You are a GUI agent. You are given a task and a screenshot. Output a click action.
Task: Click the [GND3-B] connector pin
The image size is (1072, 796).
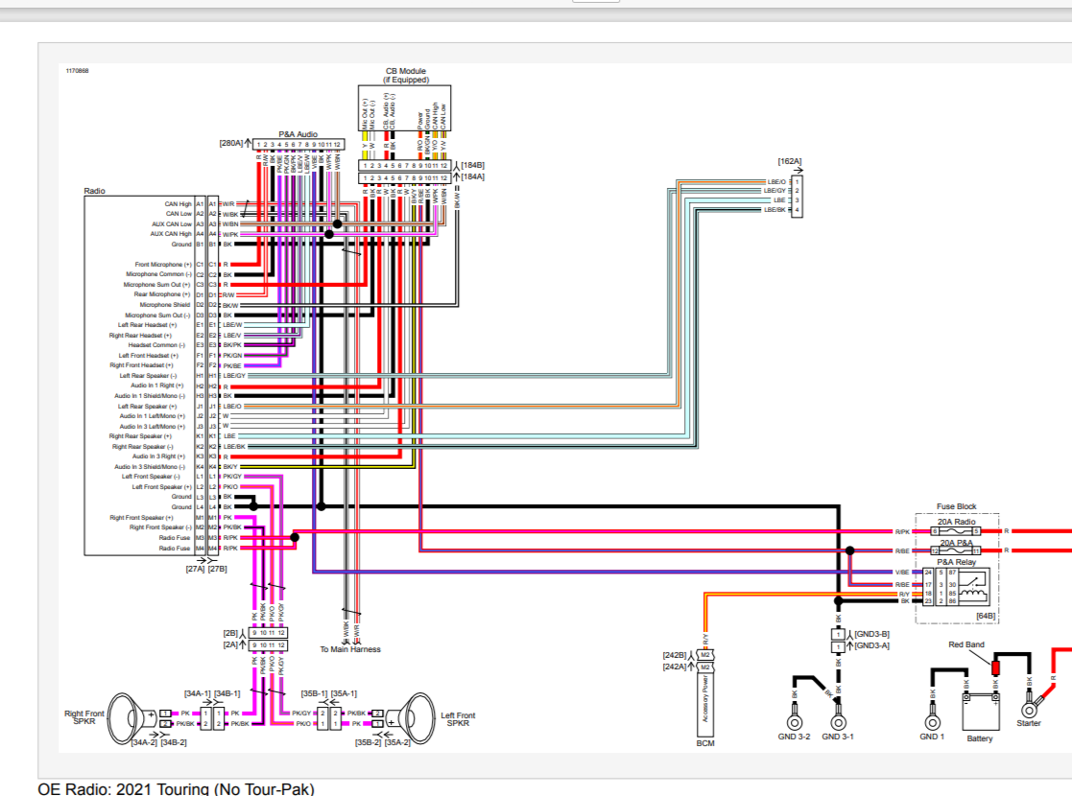tap(837, 634)
